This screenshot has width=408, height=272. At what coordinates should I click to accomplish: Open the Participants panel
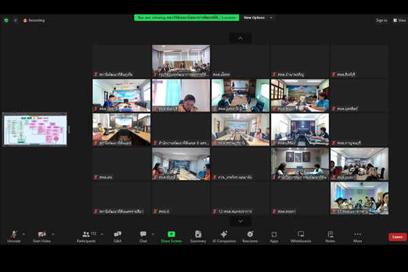pyautogui.click(x=86, y=235)
